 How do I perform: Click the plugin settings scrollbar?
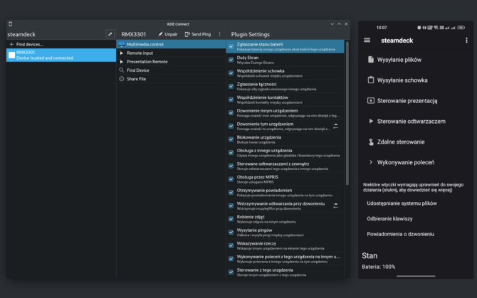(347, 113)
